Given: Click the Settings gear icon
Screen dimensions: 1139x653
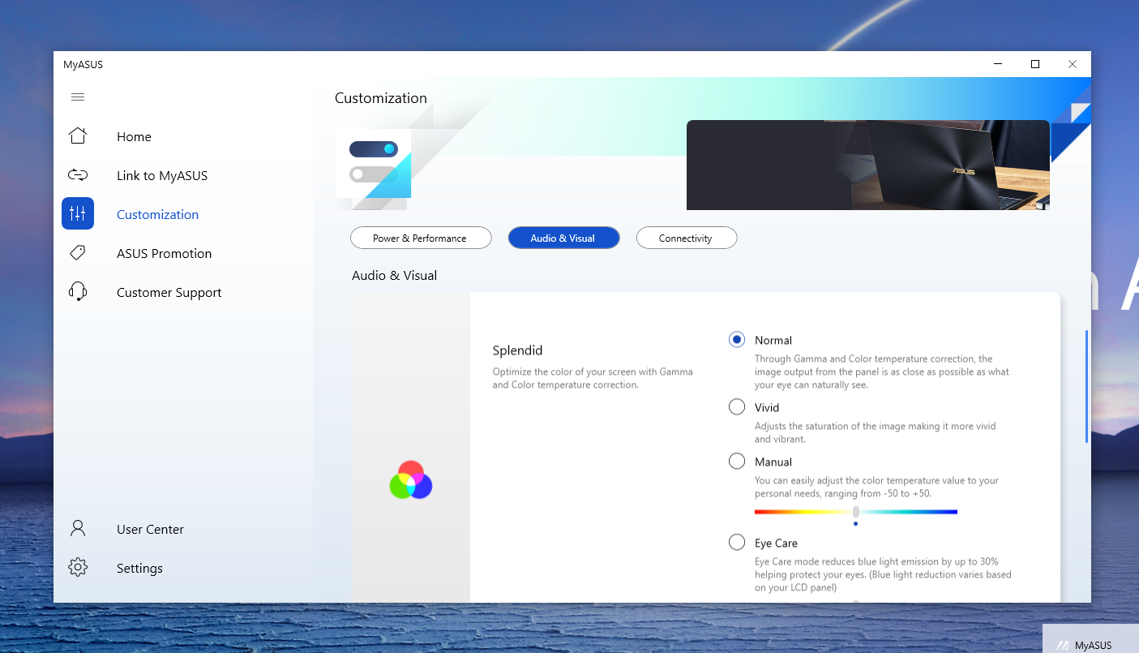Looking at the screenshot, I should (78, 567).
